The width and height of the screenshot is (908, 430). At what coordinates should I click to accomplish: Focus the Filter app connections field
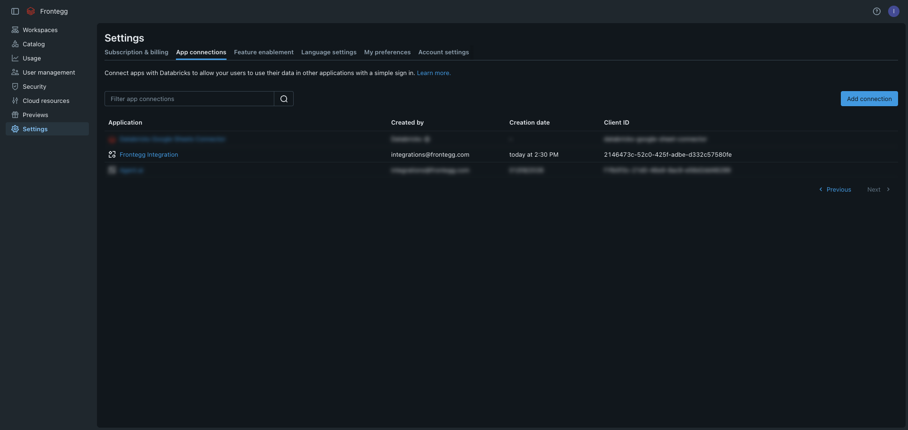pyautogui.click(x=189, y=99)
